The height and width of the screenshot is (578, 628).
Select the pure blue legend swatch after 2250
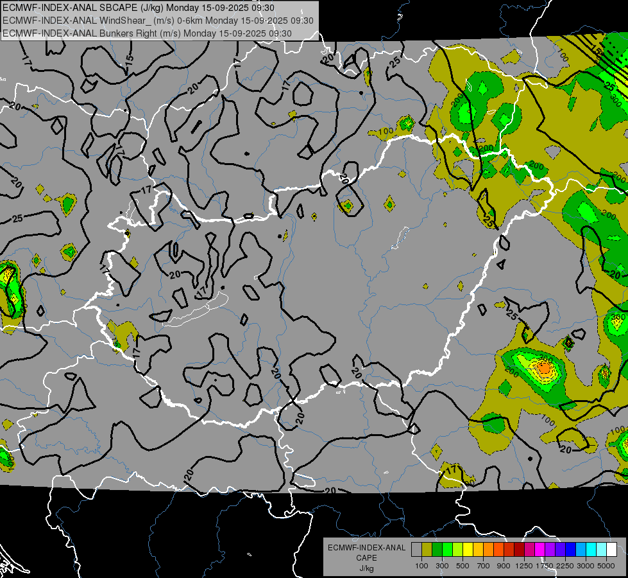pyautogui.click(x=571, y=549)
